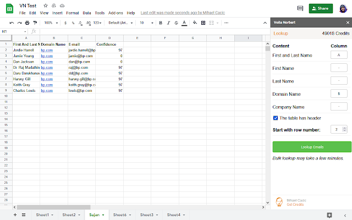This screenshot has height=220, width=352.
Task: Open the Data menu
Action: (87, 13)
